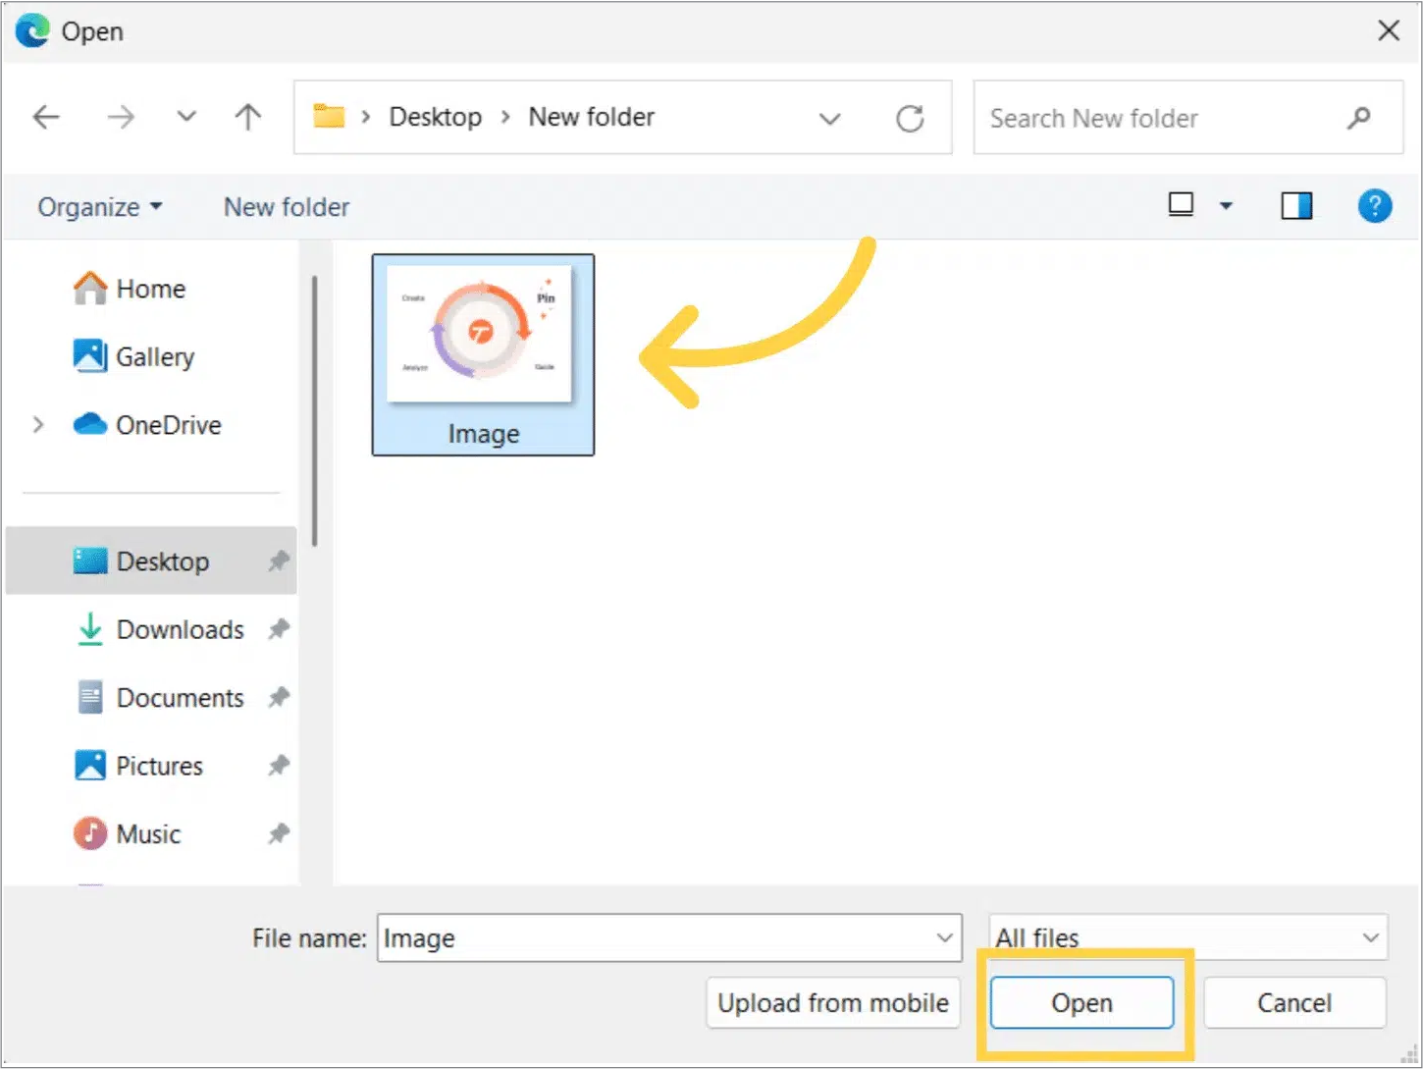The height and width of the screenshot is (1069, 1423).
Task: Unpin Downloads from quick access
Action: pyautogui.click(x=279, y=629)
